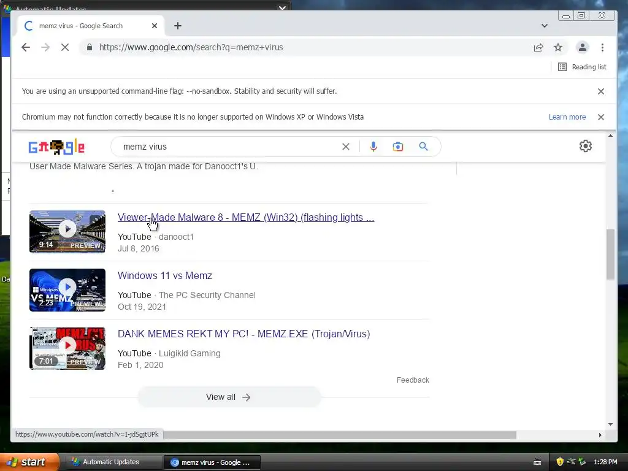
Task: Play the 9:14 danooct1 video thumbnail
Action: pyautogui.click(x=67, y=232)
